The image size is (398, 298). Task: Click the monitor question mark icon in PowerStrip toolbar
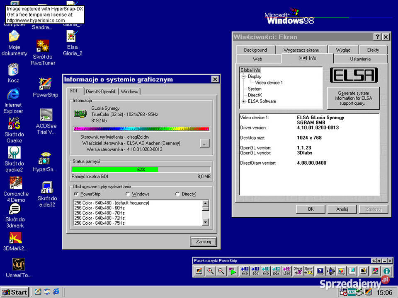coord(320,271)
